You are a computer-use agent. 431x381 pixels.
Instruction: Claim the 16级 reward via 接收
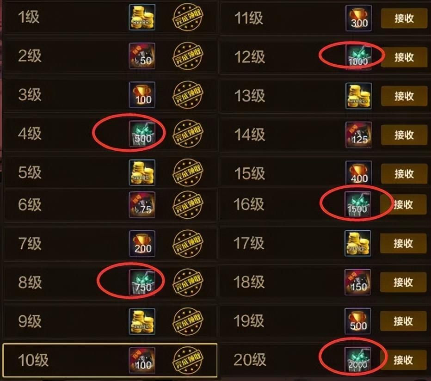click(403, 204)
